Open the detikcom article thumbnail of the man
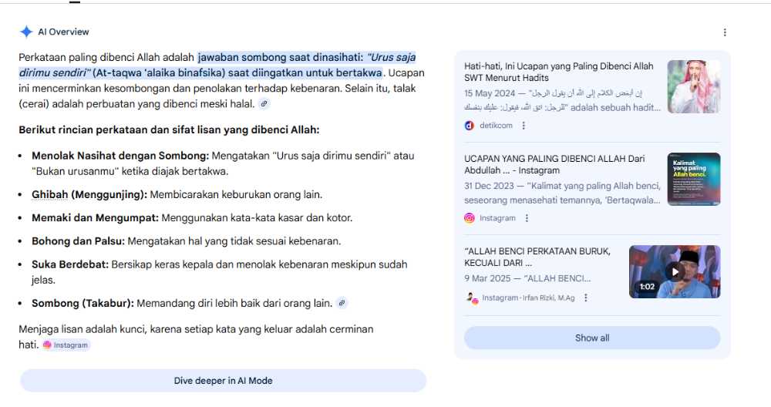This screenshot has width=771, height=407. [694, 87]
